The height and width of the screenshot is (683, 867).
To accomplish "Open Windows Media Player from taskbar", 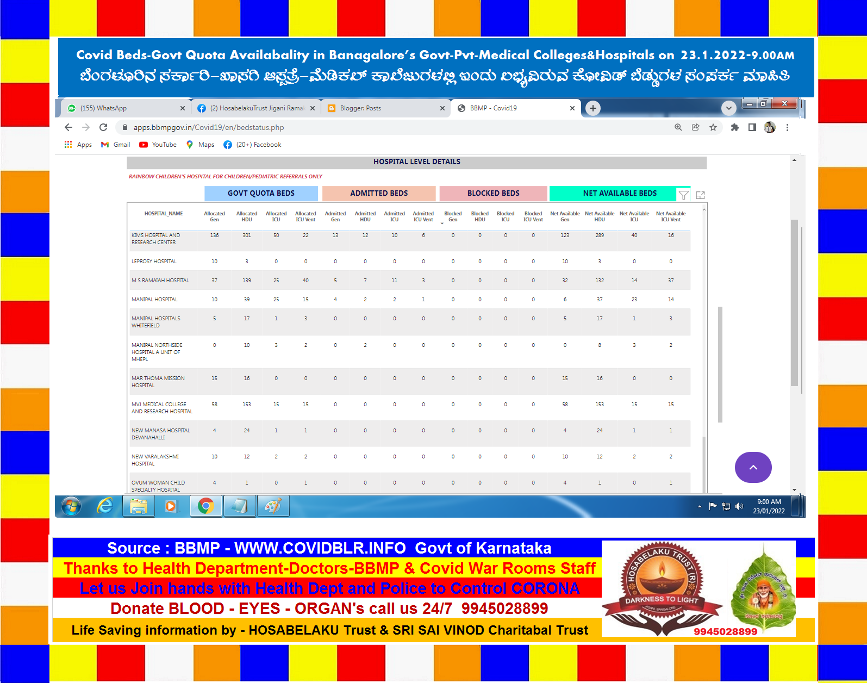I will tap(171, 506).
